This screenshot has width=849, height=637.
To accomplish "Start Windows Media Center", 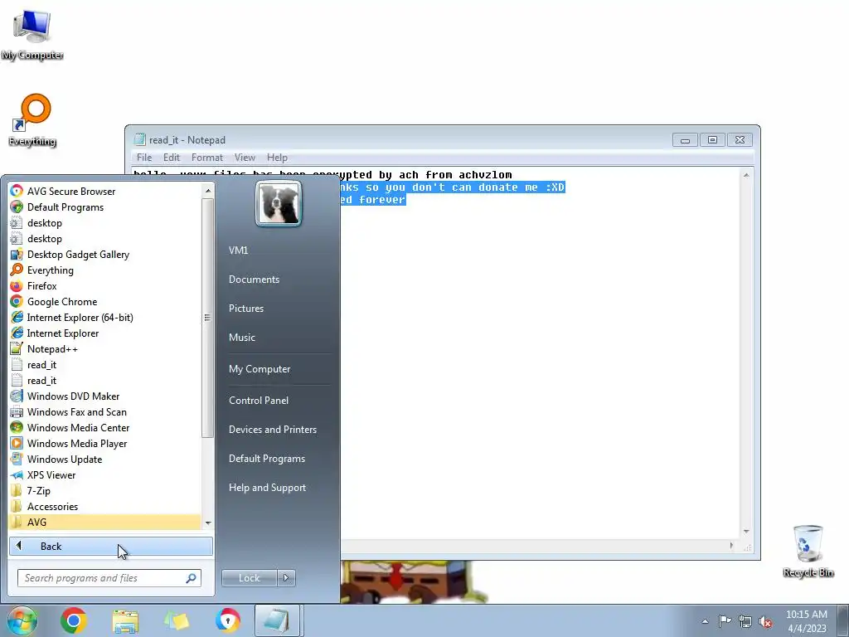I will 104,427.
